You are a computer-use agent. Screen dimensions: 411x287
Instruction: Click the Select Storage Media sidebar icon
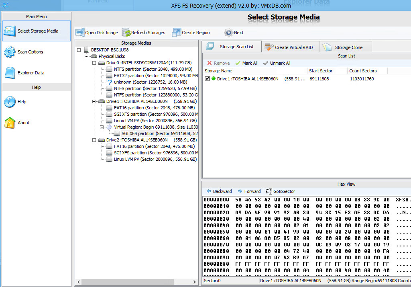pyautogui.click(x=10, y=31)
